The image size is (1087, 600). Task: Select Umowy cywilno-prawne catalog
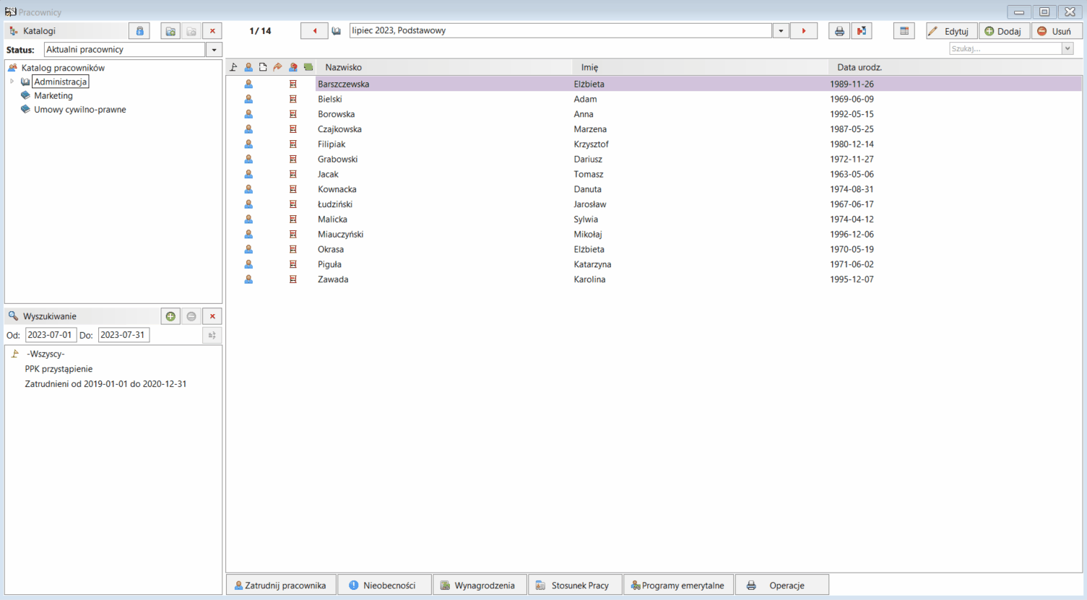[80, 110]
